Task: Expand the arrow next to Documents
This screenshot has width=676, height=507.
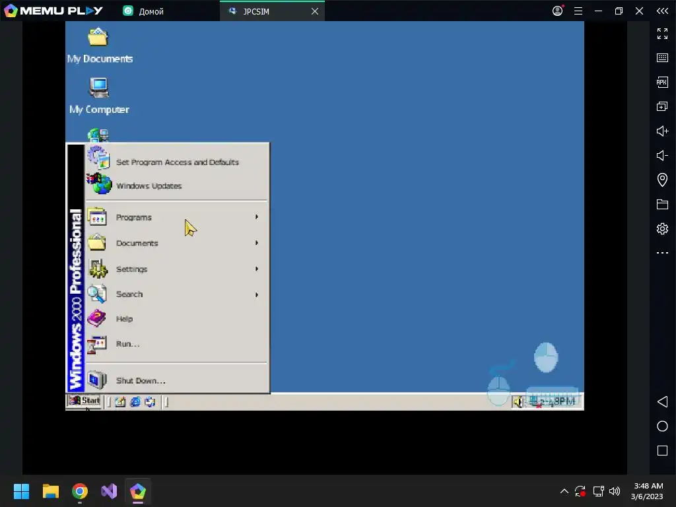Action: (x=257, y=243)
